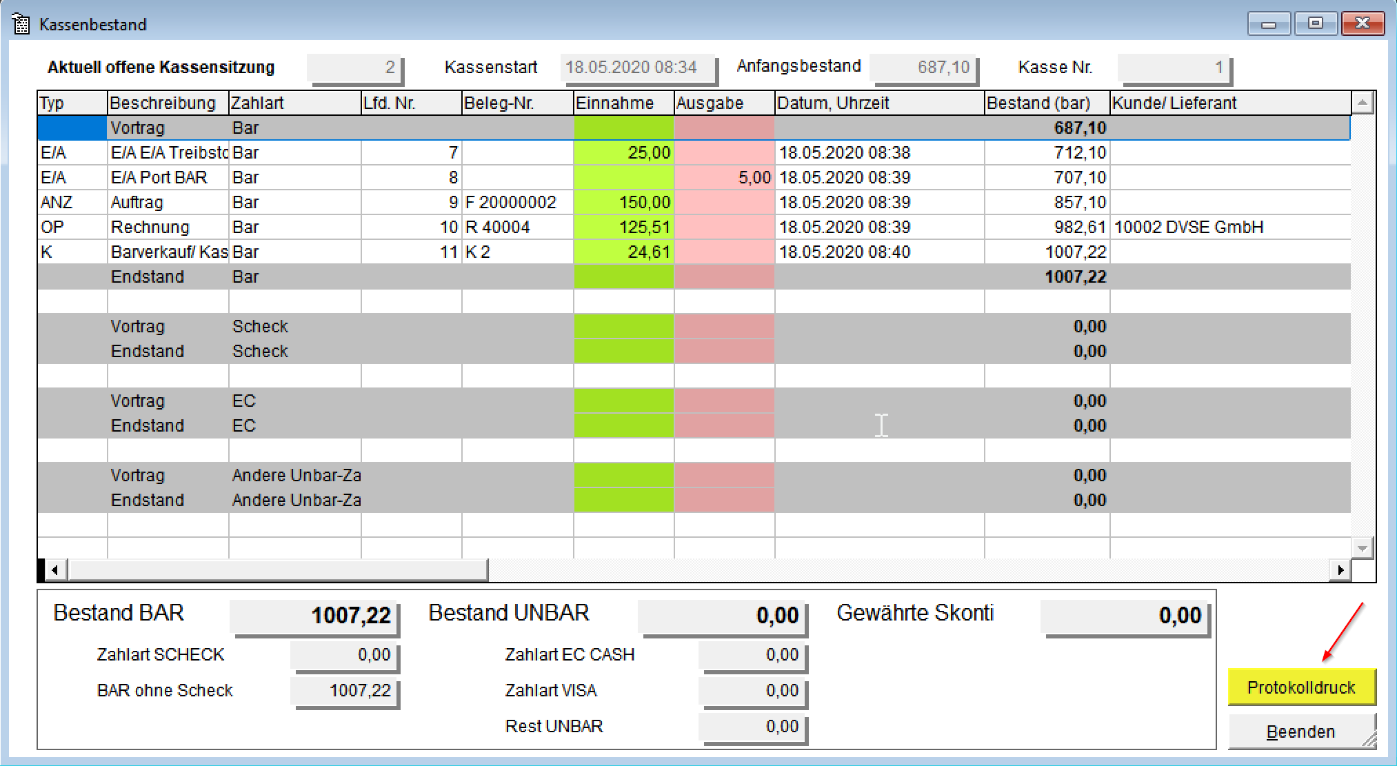Click the Einnahme column header
The image size is (1397, 766).
[624, 103]
